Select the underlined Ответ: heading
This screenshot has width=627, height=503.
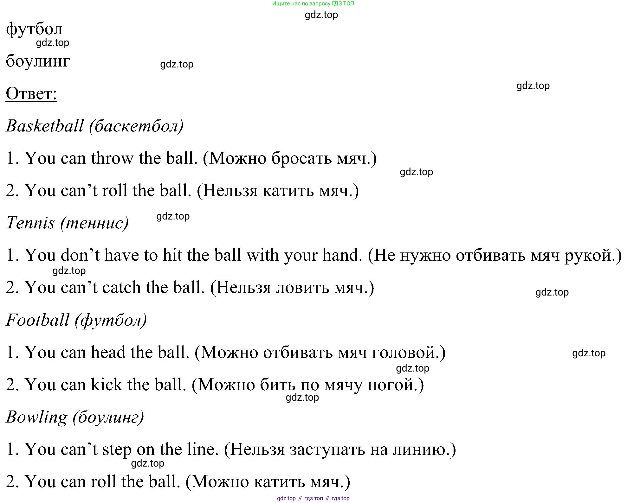pos(31,94)
